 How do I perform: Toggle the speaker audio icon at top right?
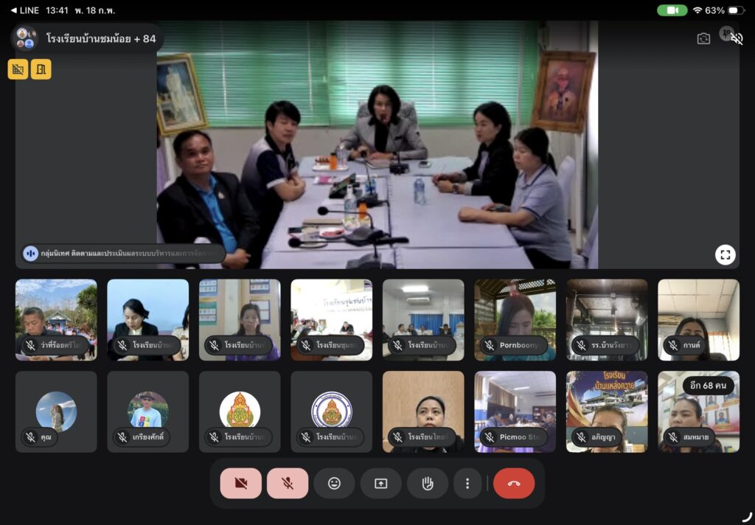[x=736, y=38]
